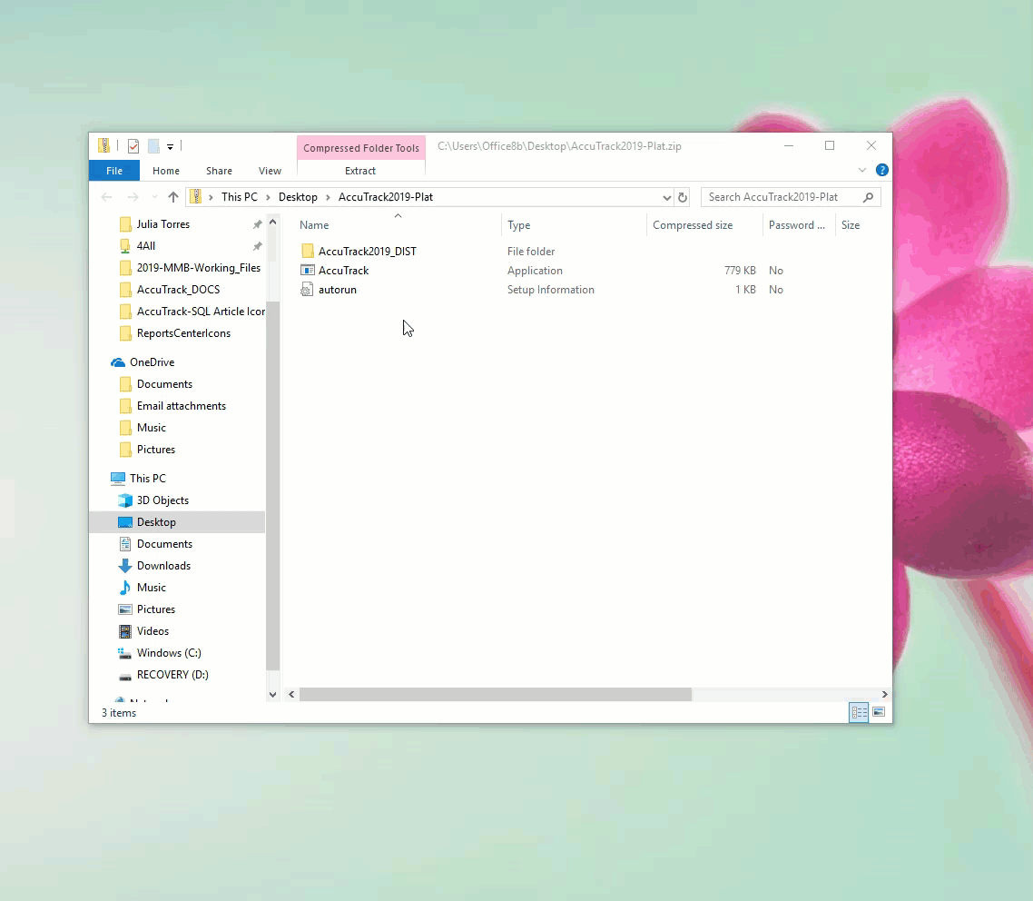1033x901 pixels.
Task: Open address bar history dropdown
Action: (x=666, y=197)
